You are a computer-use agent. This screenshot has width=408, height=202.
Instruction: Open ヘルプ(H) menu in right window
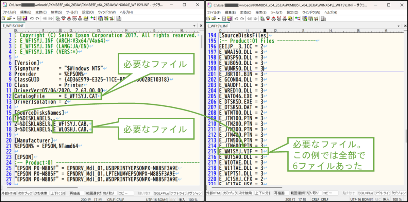330,12
